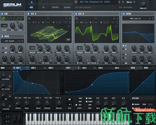
Task: Click OSC A wavetable 3D display
Action: [49, 33]
